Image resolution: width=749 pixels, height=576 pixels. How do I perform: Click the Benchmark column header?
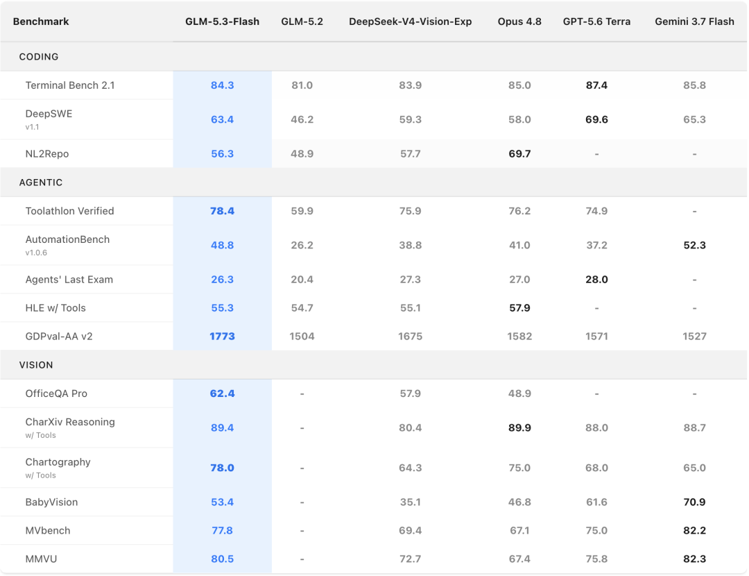[x=41, y=22]
